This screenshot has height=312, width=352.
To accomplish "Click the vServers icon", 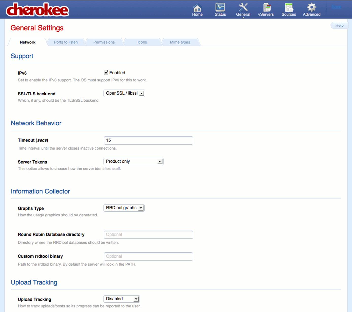I will [266, 9].
